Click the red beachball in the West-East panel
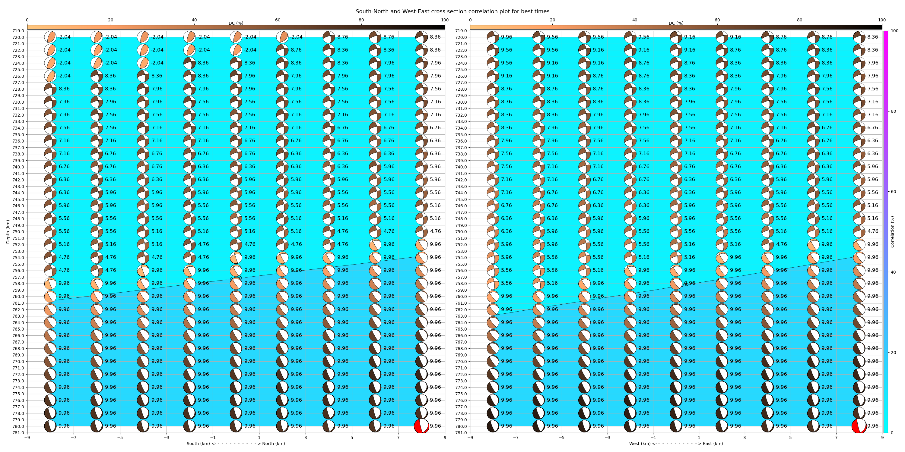Viewport: 905px width, 452px height. click(859, 426)
